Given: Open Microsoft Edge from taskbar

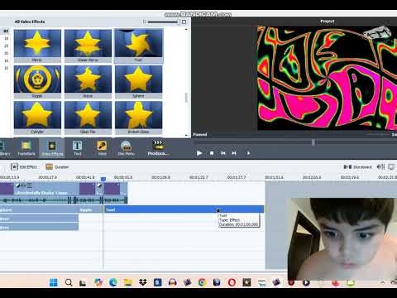Looking at the screenshot, I should point(113,282).
